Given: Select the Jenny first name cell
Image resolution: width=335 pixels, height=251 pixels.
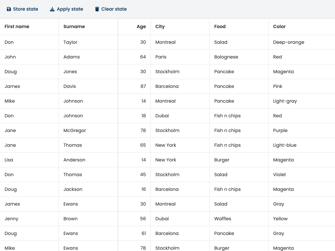Looking at the screenshot, I should 11,219.
